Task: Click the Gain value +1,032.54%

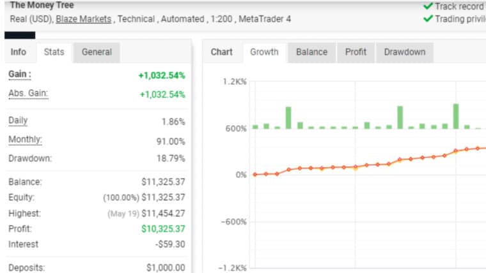Action: 162,75
